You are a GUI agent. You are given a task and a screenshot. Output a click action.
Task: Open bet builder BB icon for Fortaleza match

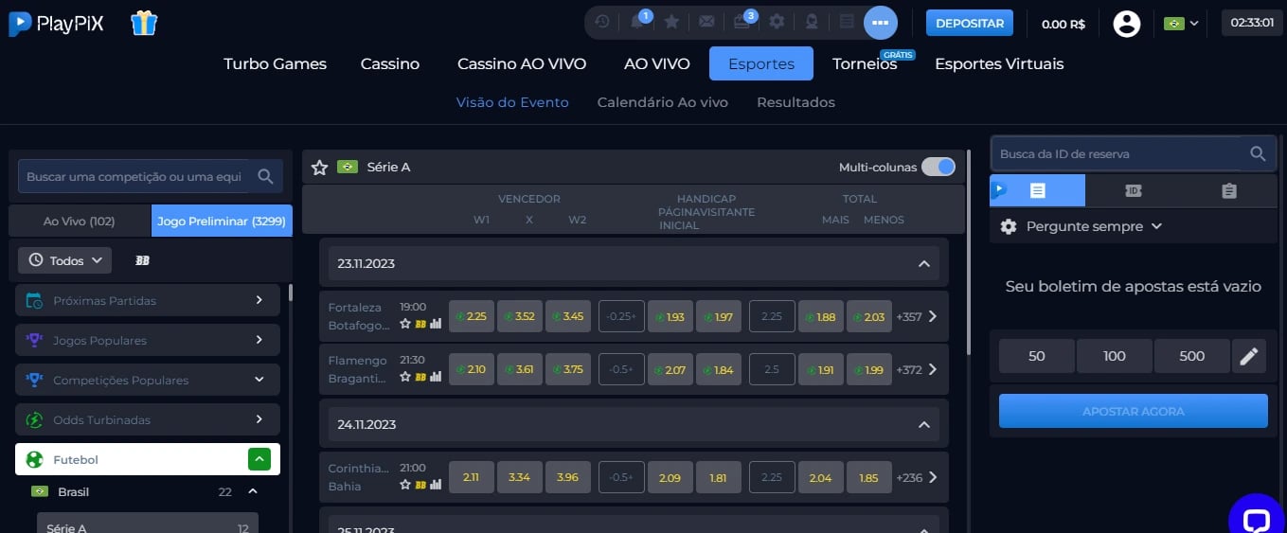point(420,324)
